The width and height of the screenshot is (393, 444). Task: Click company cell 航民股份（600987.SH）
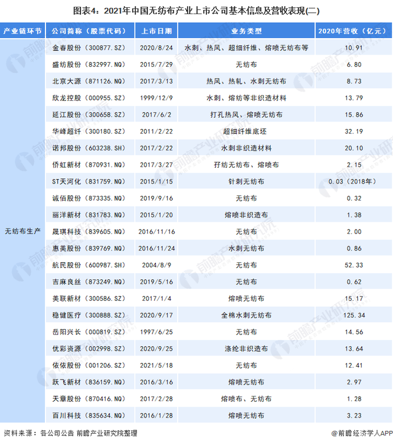pos(89,265)
